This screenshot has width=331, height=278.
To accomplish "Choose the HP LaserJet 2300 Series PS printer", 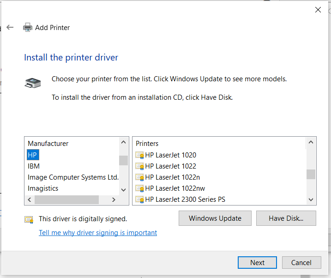I will point(185,199).
